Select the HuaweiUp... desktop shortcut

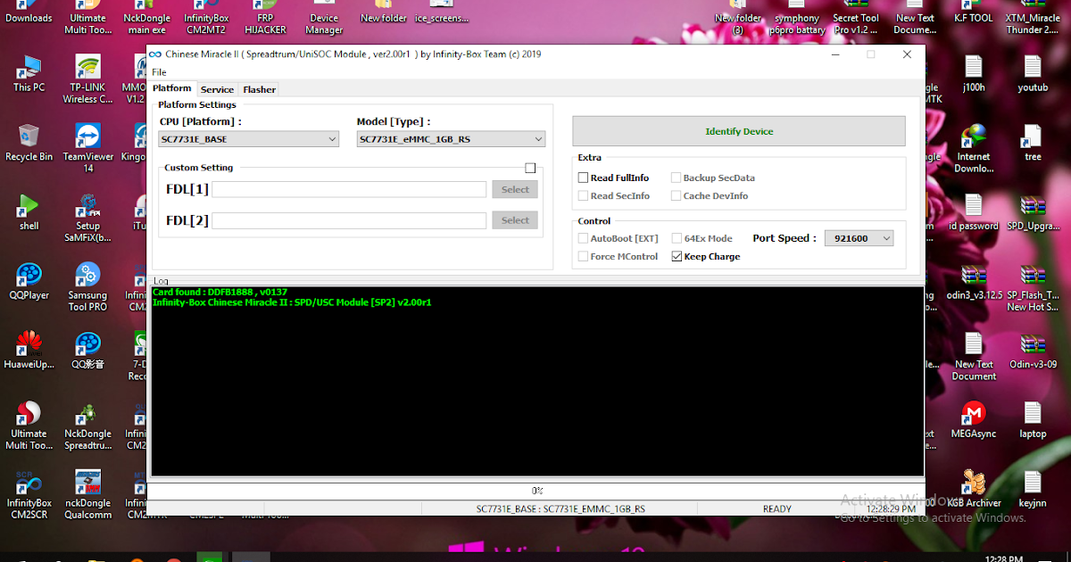[29, 351]
